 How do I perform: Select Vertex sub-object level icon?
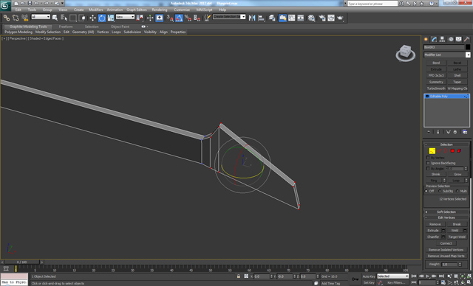pos(432,150)
